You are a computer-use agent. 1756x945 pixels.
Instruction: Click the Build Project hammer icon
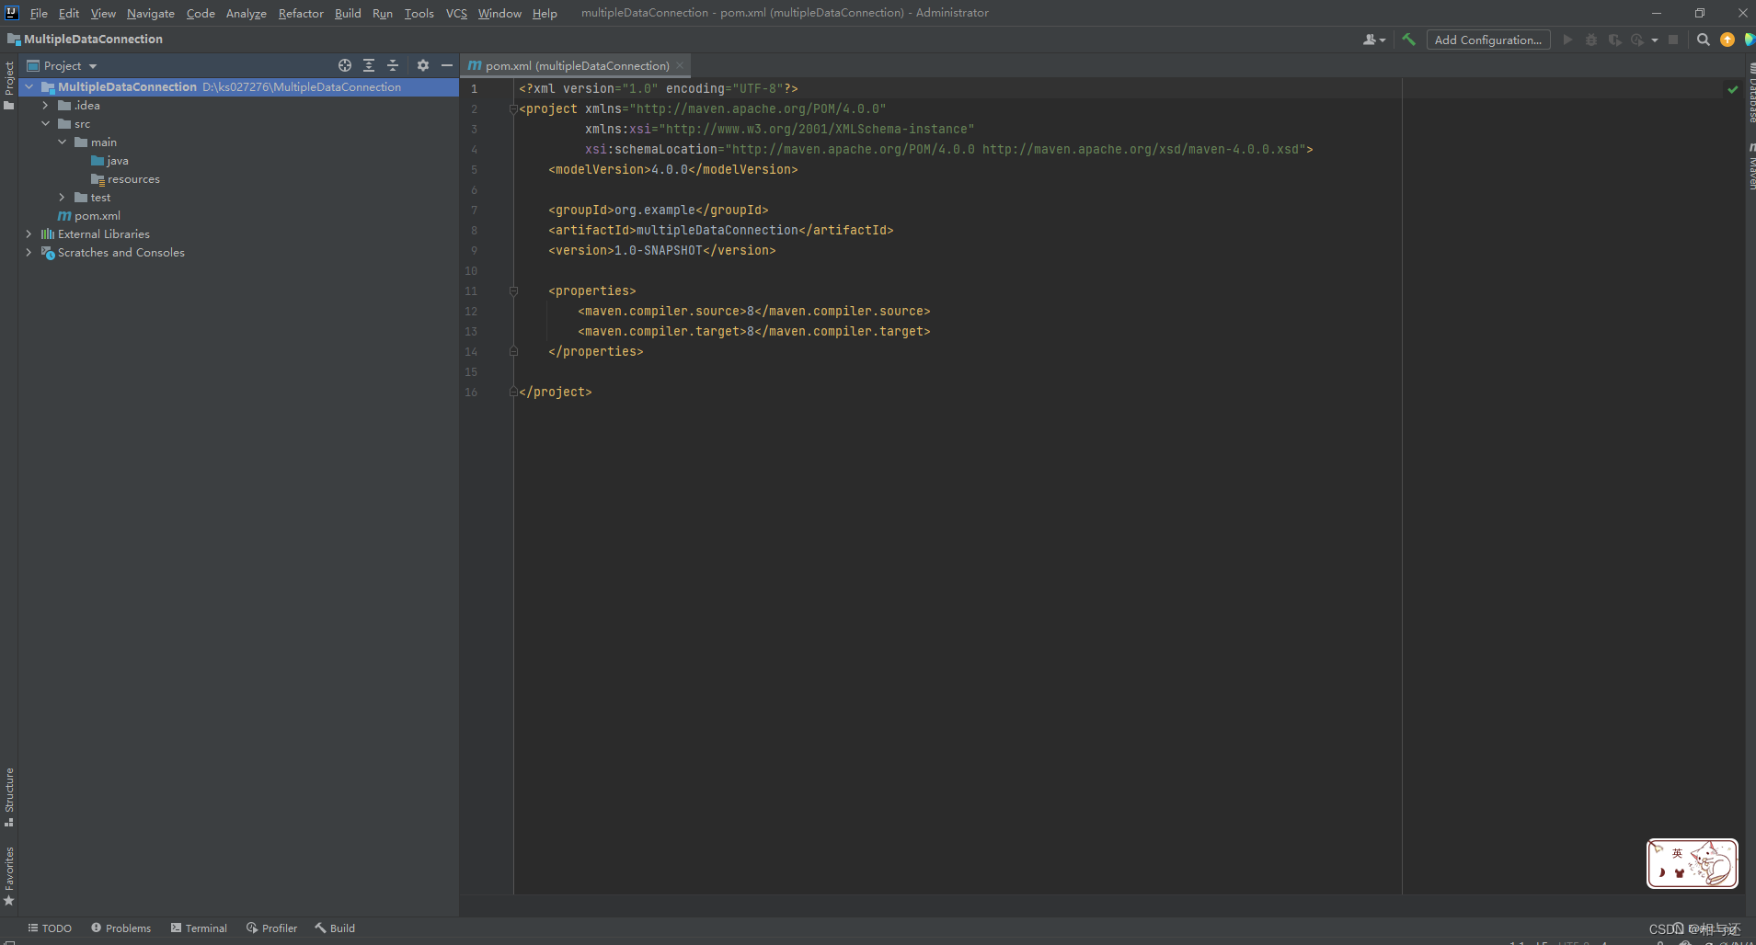click(x=1408, y=40)
